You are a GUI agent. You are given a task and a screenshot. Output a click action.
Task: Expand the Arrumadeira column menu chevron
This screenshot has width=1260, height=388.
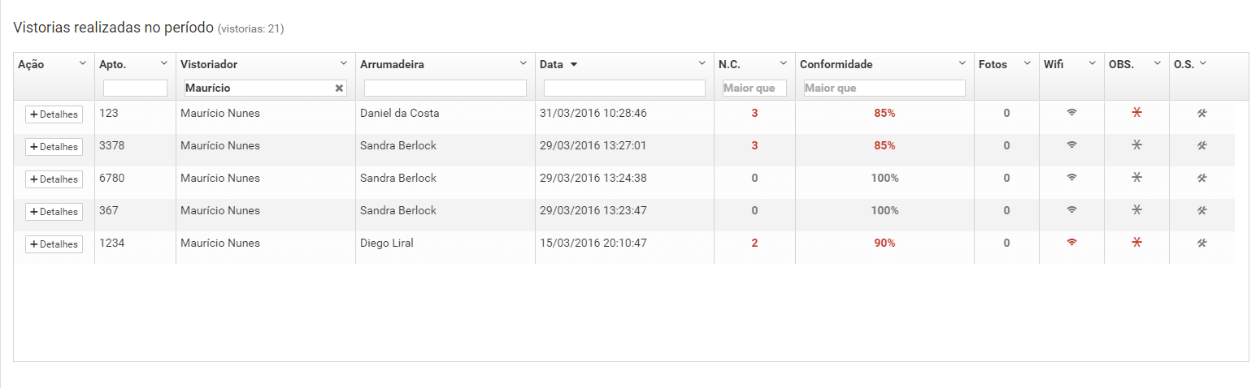[523, 63]
